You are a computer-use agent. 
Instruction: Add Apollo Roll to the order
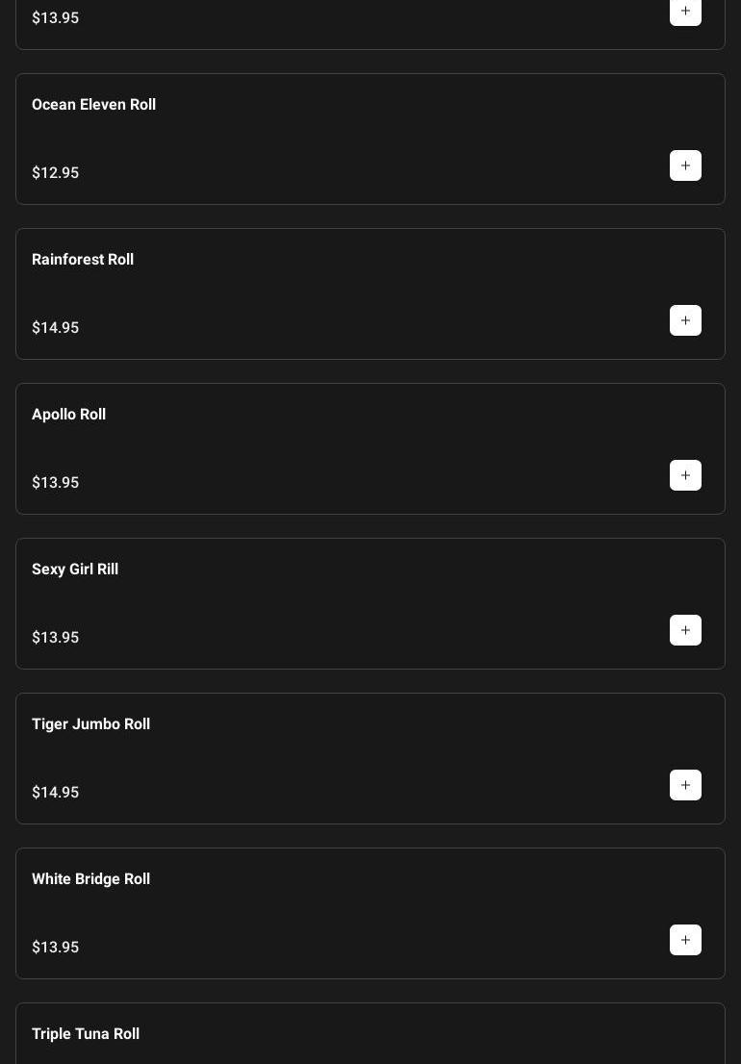pyautogui.click(x=685, y=475)
